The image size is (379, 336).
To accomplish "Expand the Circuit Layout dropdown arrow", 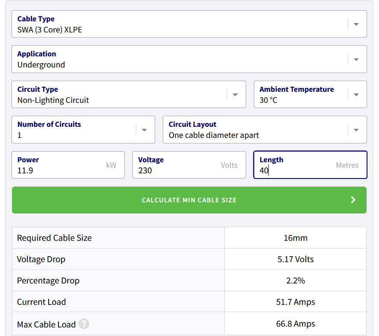I will coord(356,130).
